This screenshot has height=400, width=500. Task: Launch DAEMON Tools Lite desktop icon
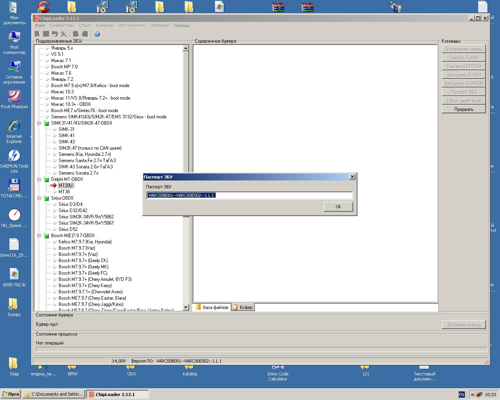pyautogui.click(x=14, y=161)
